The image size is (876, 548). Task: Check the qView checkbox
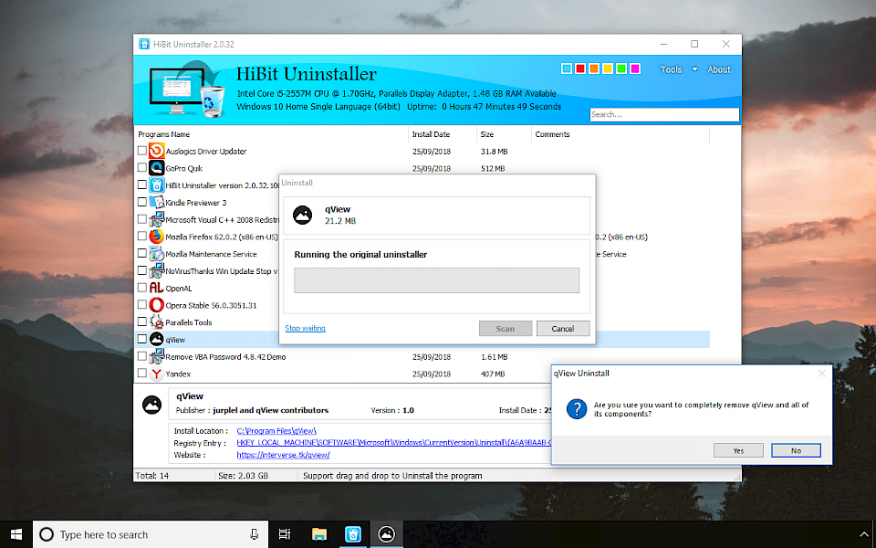[x=142, y=339]
